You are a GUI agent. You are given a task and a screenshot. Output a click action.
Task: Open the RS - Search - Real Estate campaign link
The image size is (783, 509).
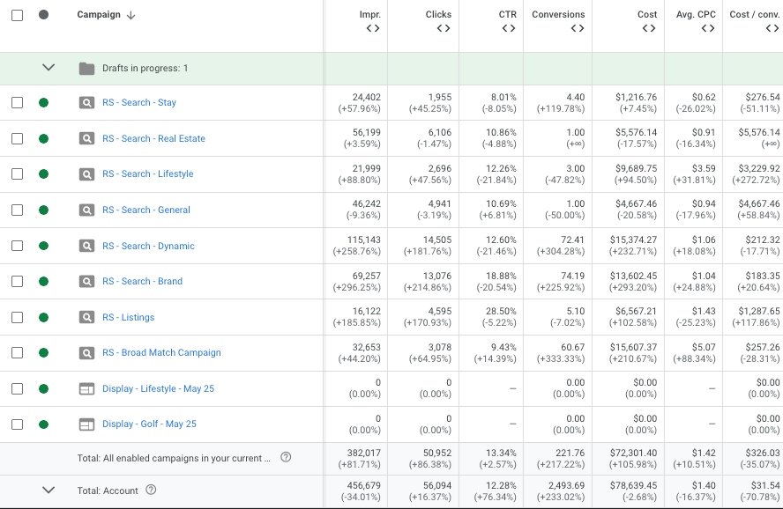pyautogui.click(x=153, y=138)
